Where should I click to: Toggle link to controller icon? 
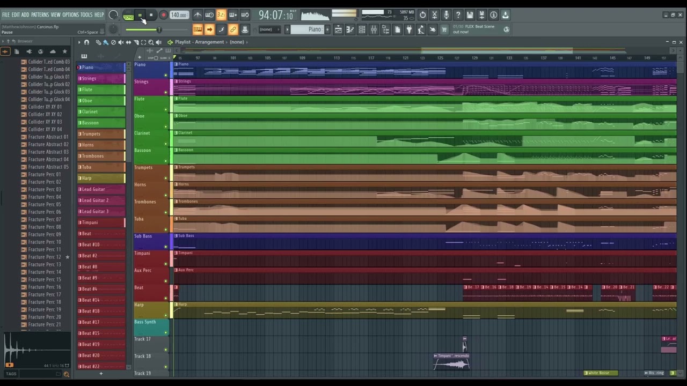(x=232, y=29)
